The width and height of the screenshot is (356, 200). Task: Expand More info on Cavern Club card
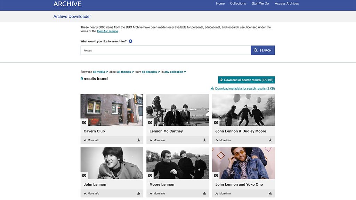pyautogui.click(x=91, y=140)
